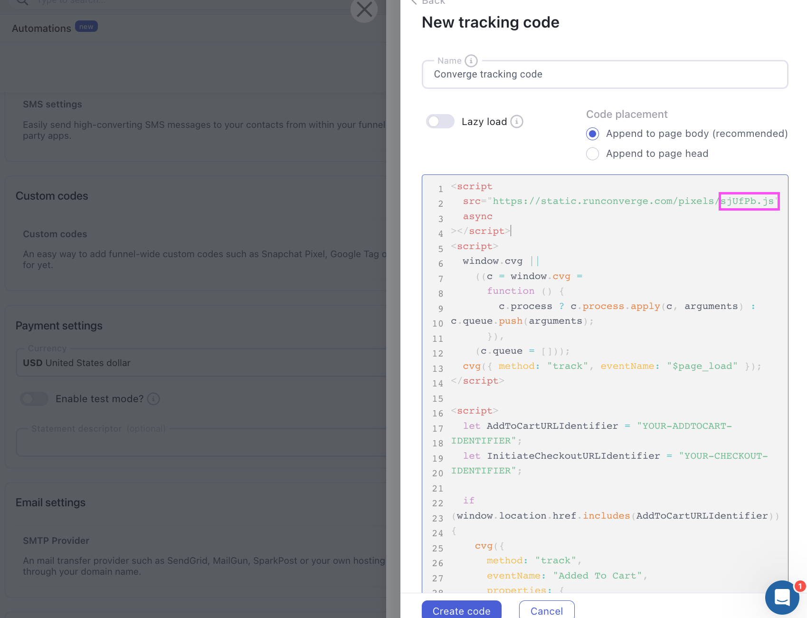The image size is (807, 618).
Task: Click 'window.cvg' on code line 6
Action: (493, 261)
